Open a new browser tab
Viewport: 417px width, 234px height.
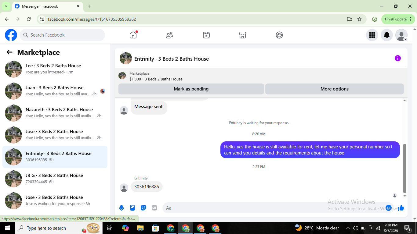click(89, 6)
